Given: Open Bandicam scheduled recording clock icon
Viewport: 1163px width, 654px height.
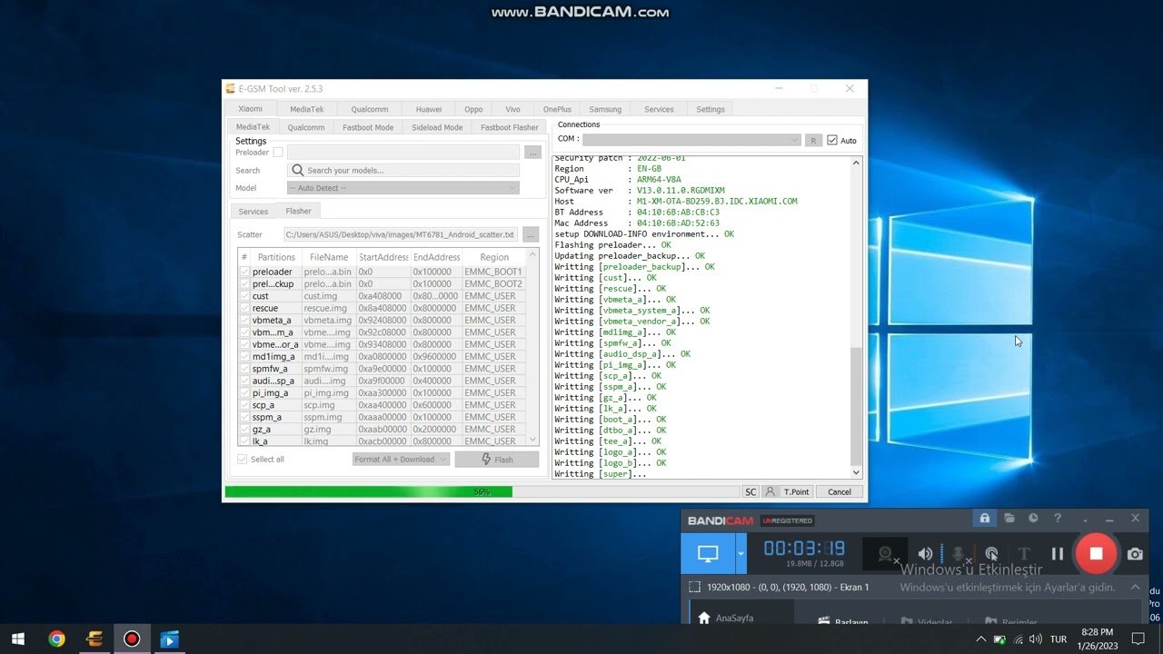Looking at the screenshot, I should [x=1033, y=519].
